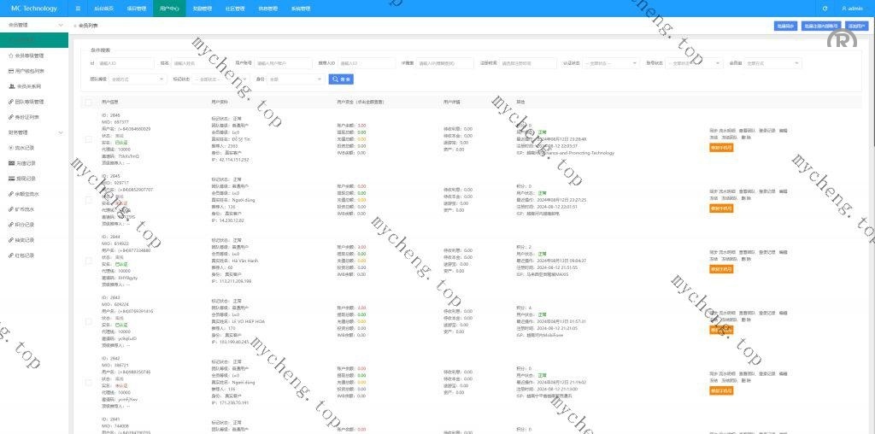Switch to the 项目管理 top tab
Viewport: 875px width, 434px height.
pyautogui.click(x=136, y=9)
